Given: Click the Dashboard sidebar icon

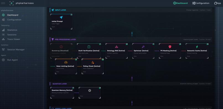Looking at the screenshot, I should tap(3, 15).
